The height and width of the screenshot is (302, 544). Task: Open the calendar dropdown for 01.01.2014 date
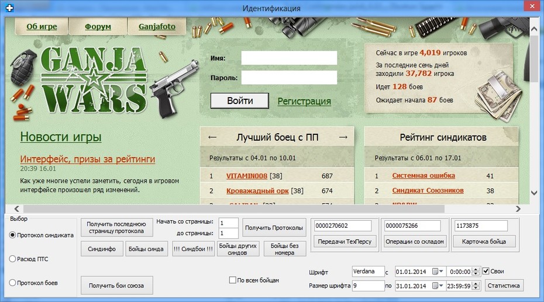438,272
